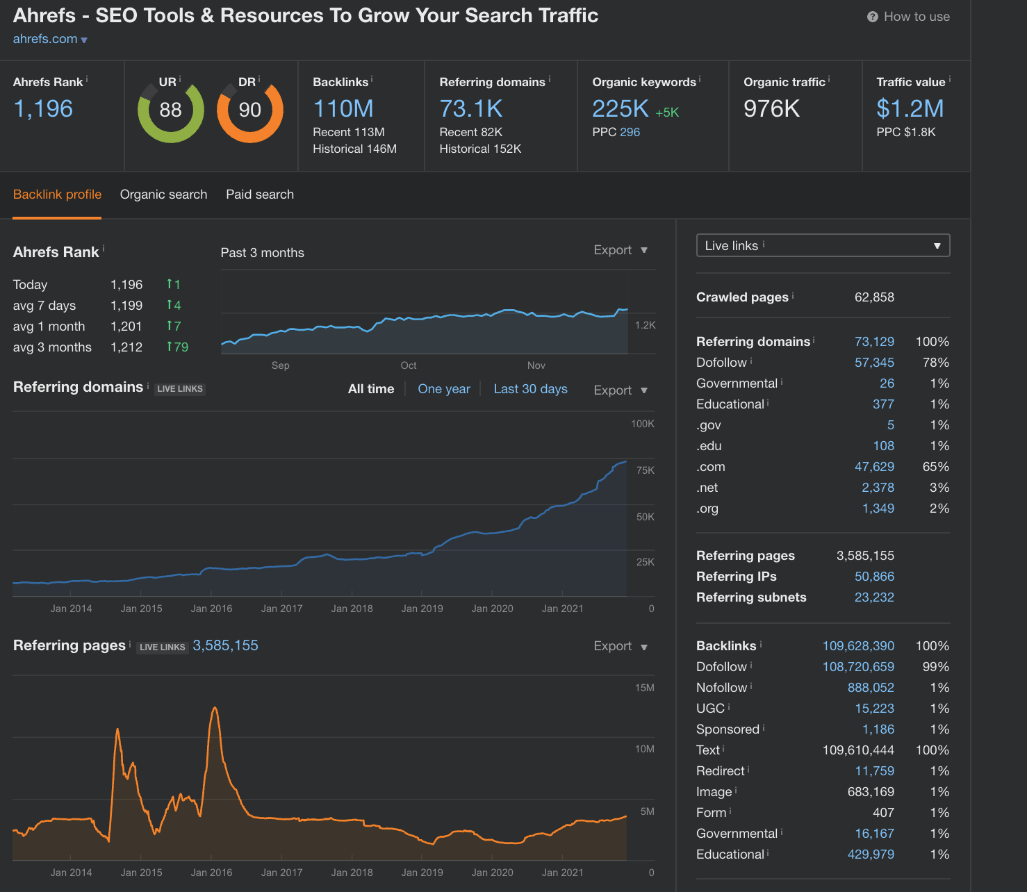This screenshot has height=892, width=1027.
Task: Open Export menu for Referring pages chart
Action: coord(621,646)
